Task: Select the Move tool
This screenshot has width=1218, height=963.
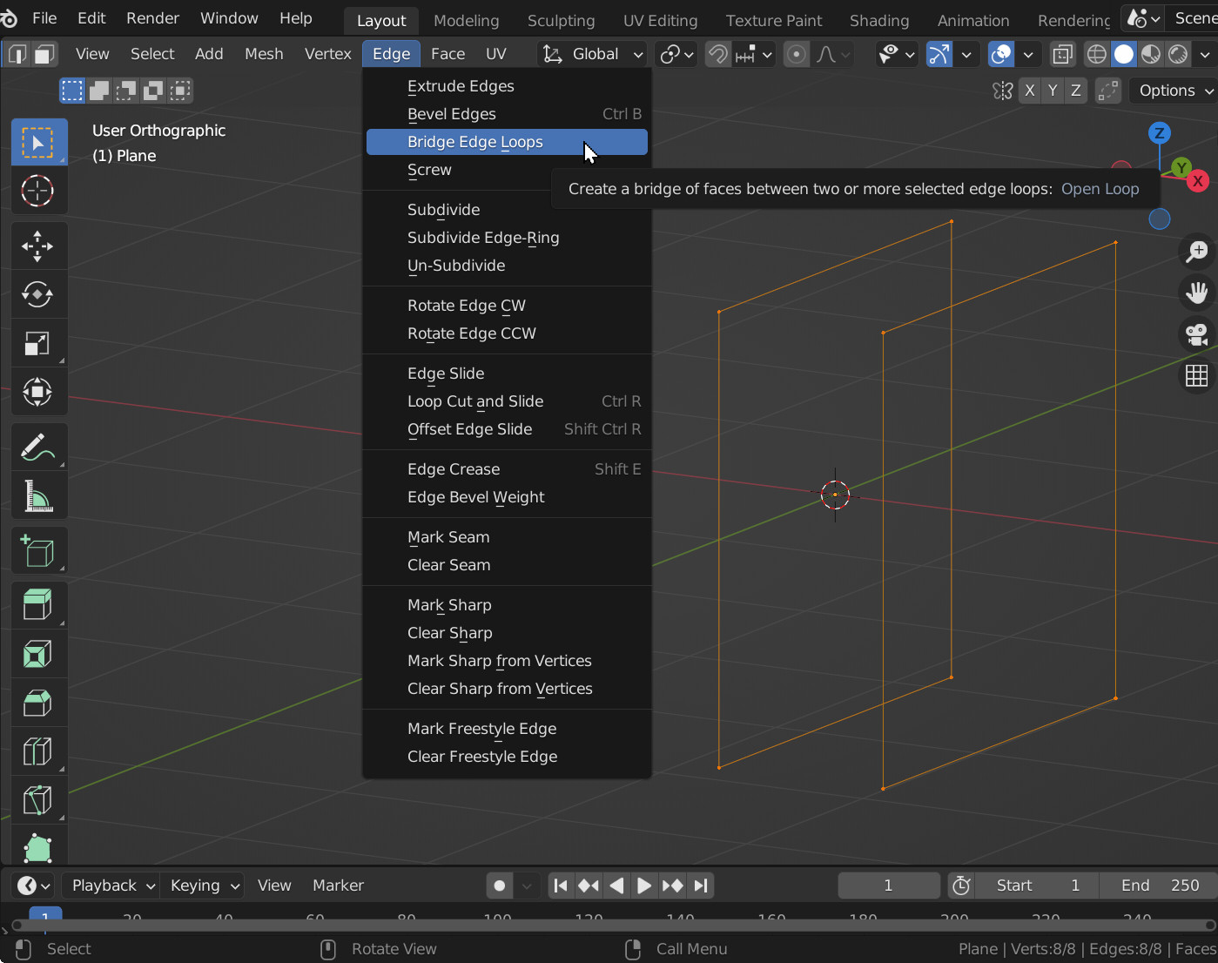Action: point(38,246)
